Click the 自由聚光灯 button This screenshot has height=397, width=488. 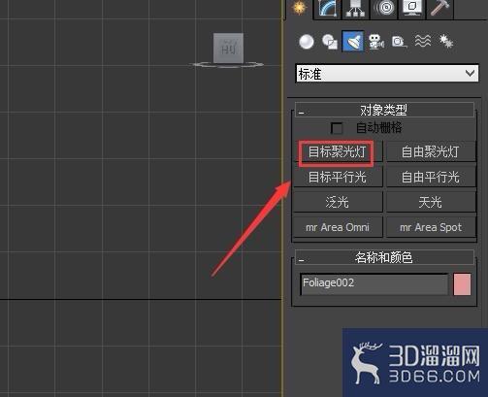431,151
